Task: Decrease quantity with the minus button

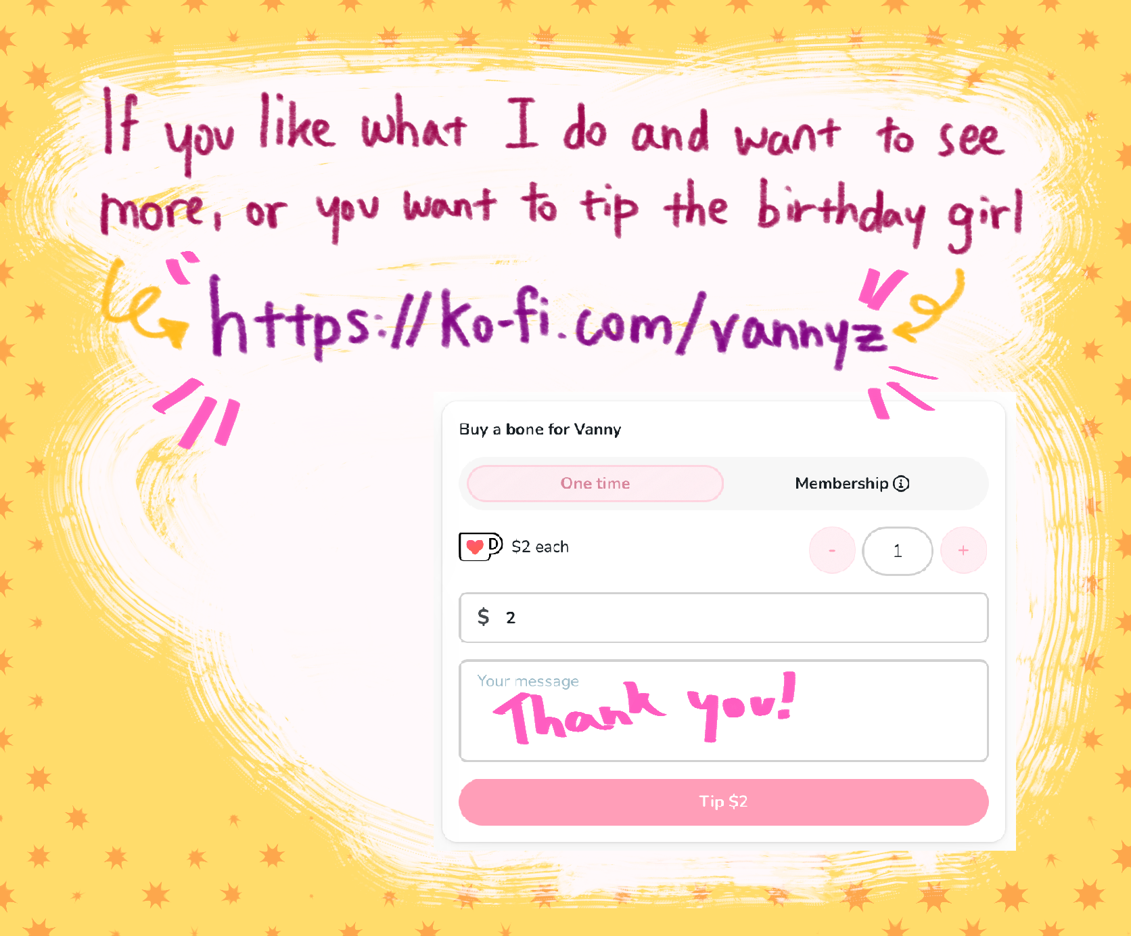Action: click(832, 551)
